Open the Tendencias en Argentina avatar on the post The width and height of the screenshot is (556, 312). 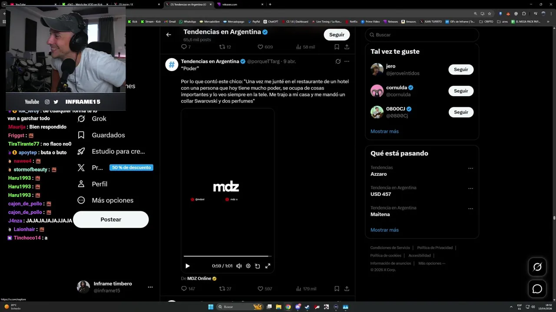pos(172,65)
